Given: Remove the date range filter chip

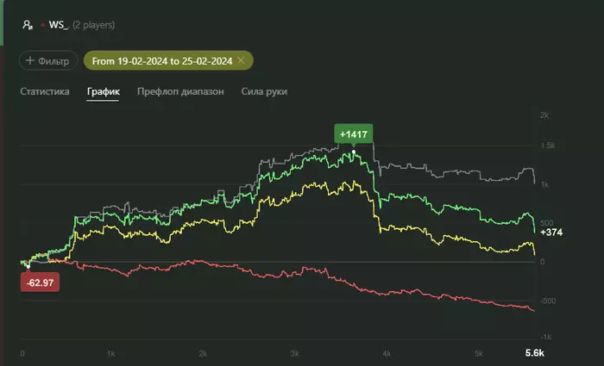Looking at the screenshot, I should [x=241, y=60].
